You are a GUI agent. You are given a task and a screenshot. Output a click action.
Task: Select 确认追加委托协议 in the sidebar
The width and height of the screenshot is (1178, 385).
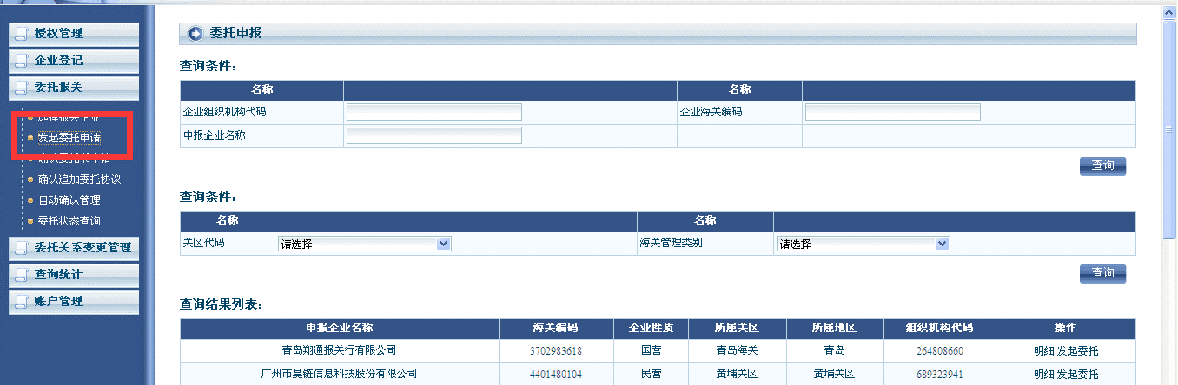click(x=79, y=179)
